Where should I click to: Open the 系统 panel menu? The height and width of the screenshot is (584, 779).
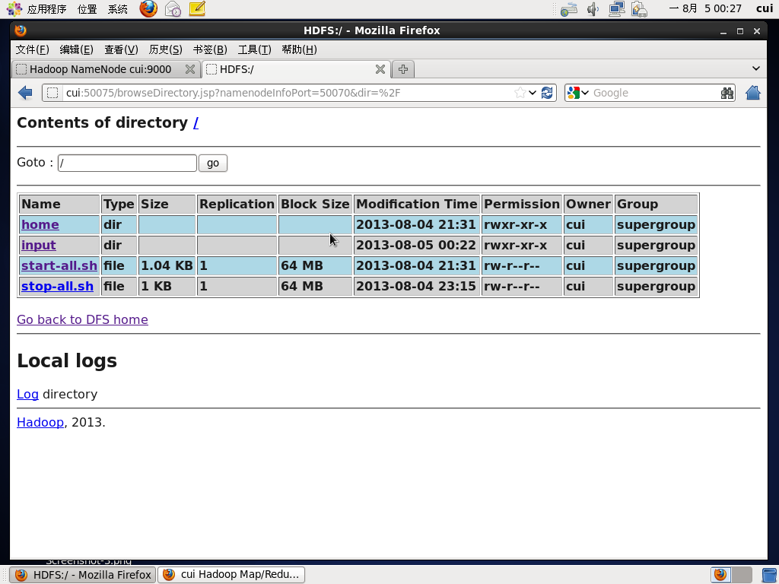pos(118,9)
